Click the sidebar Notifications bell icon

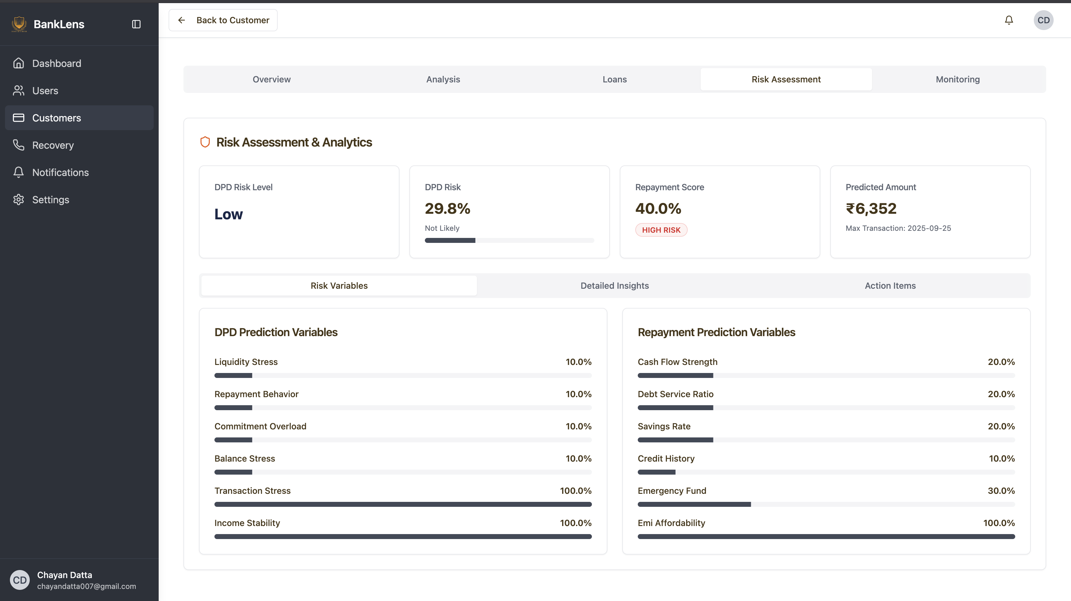click(18, 172)
